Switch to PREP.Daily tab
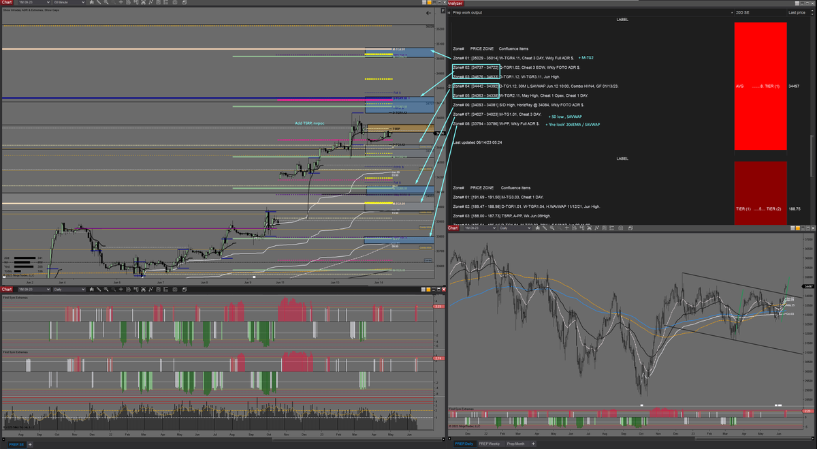817x449 pixels. coord(464,444)
